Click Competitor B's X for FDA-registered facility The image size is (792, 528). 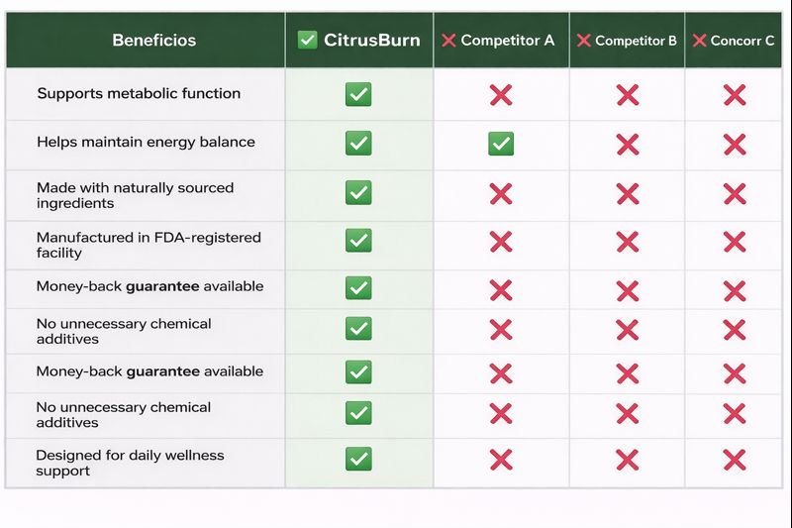(x=627, y=241)
